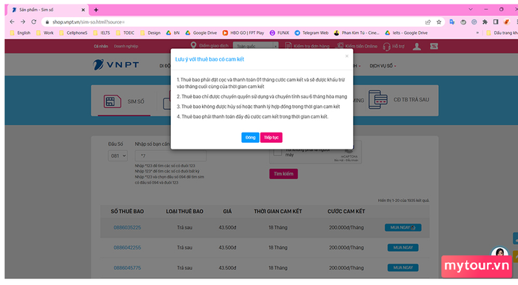518x285 pixels.
Task: Click the address bar URL
Action: click(88, 22)
